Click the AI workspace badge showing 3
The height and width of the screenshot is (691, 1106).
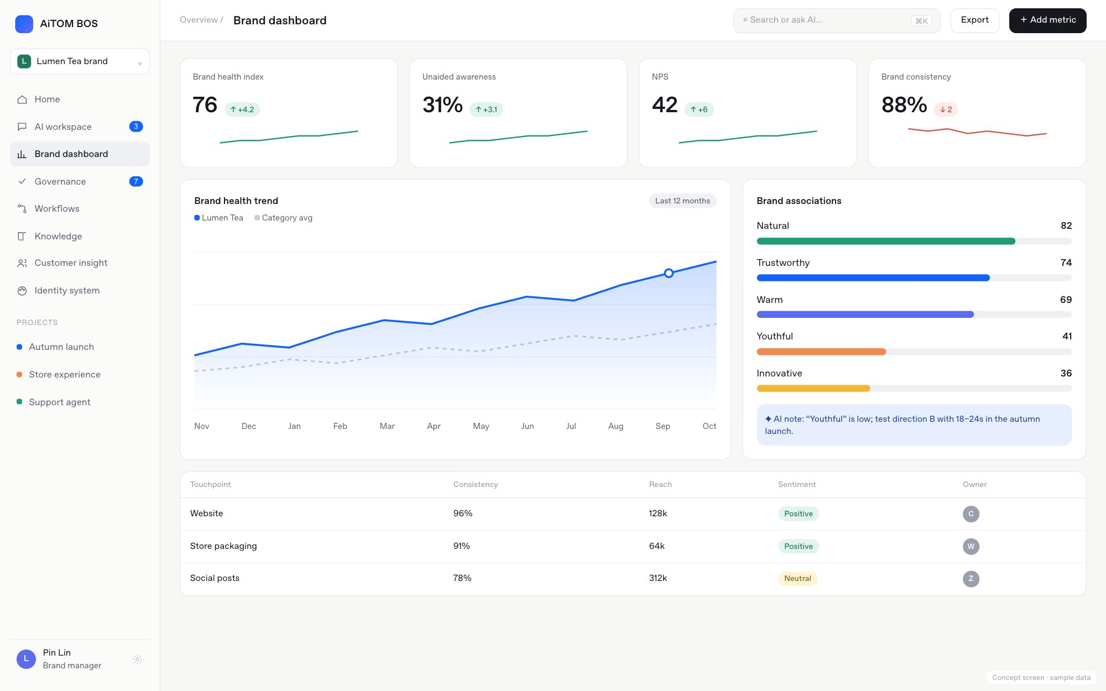(x=136, y=127)
